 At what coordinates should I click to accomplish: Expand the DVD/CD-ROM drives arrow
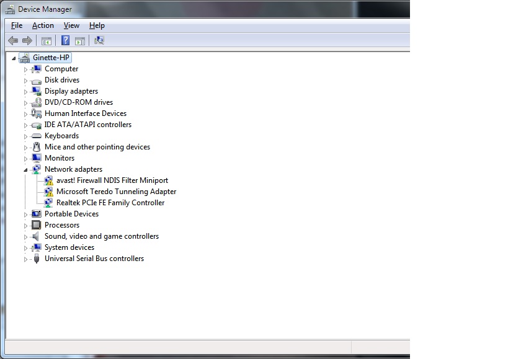pos(25,103)
